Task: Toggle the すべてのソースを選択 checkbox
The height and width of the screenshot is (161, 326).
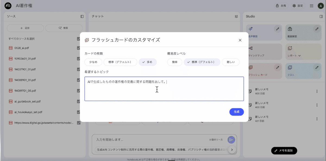Action: click(x=79, y=39)
